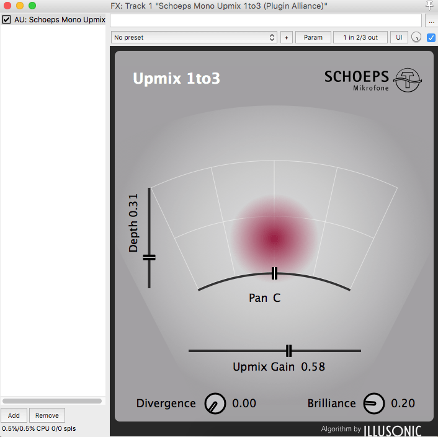Click the Remove FX button
438x437 pixels.
point(47,415)
